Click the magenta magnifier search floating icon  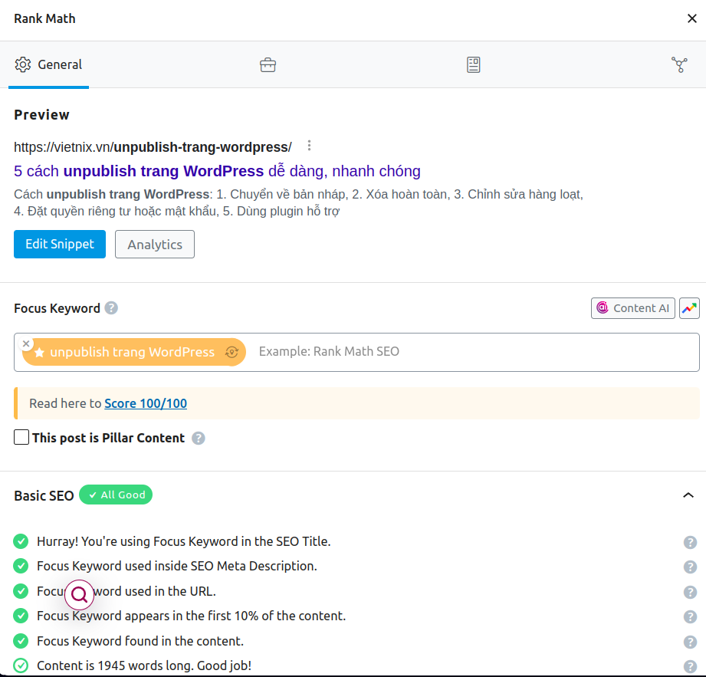point(79,594)
